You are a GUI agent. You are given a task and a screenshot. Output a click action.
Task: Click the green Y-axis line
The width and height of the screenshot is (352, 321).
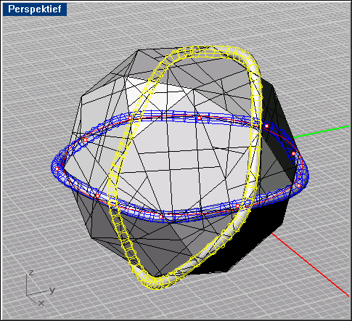[x=322, y=131]
